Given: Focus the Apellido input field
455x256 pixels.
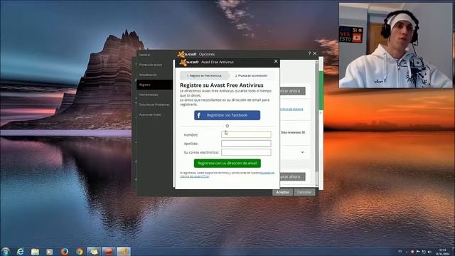Looking at the screenshot, I should point(246,144).
